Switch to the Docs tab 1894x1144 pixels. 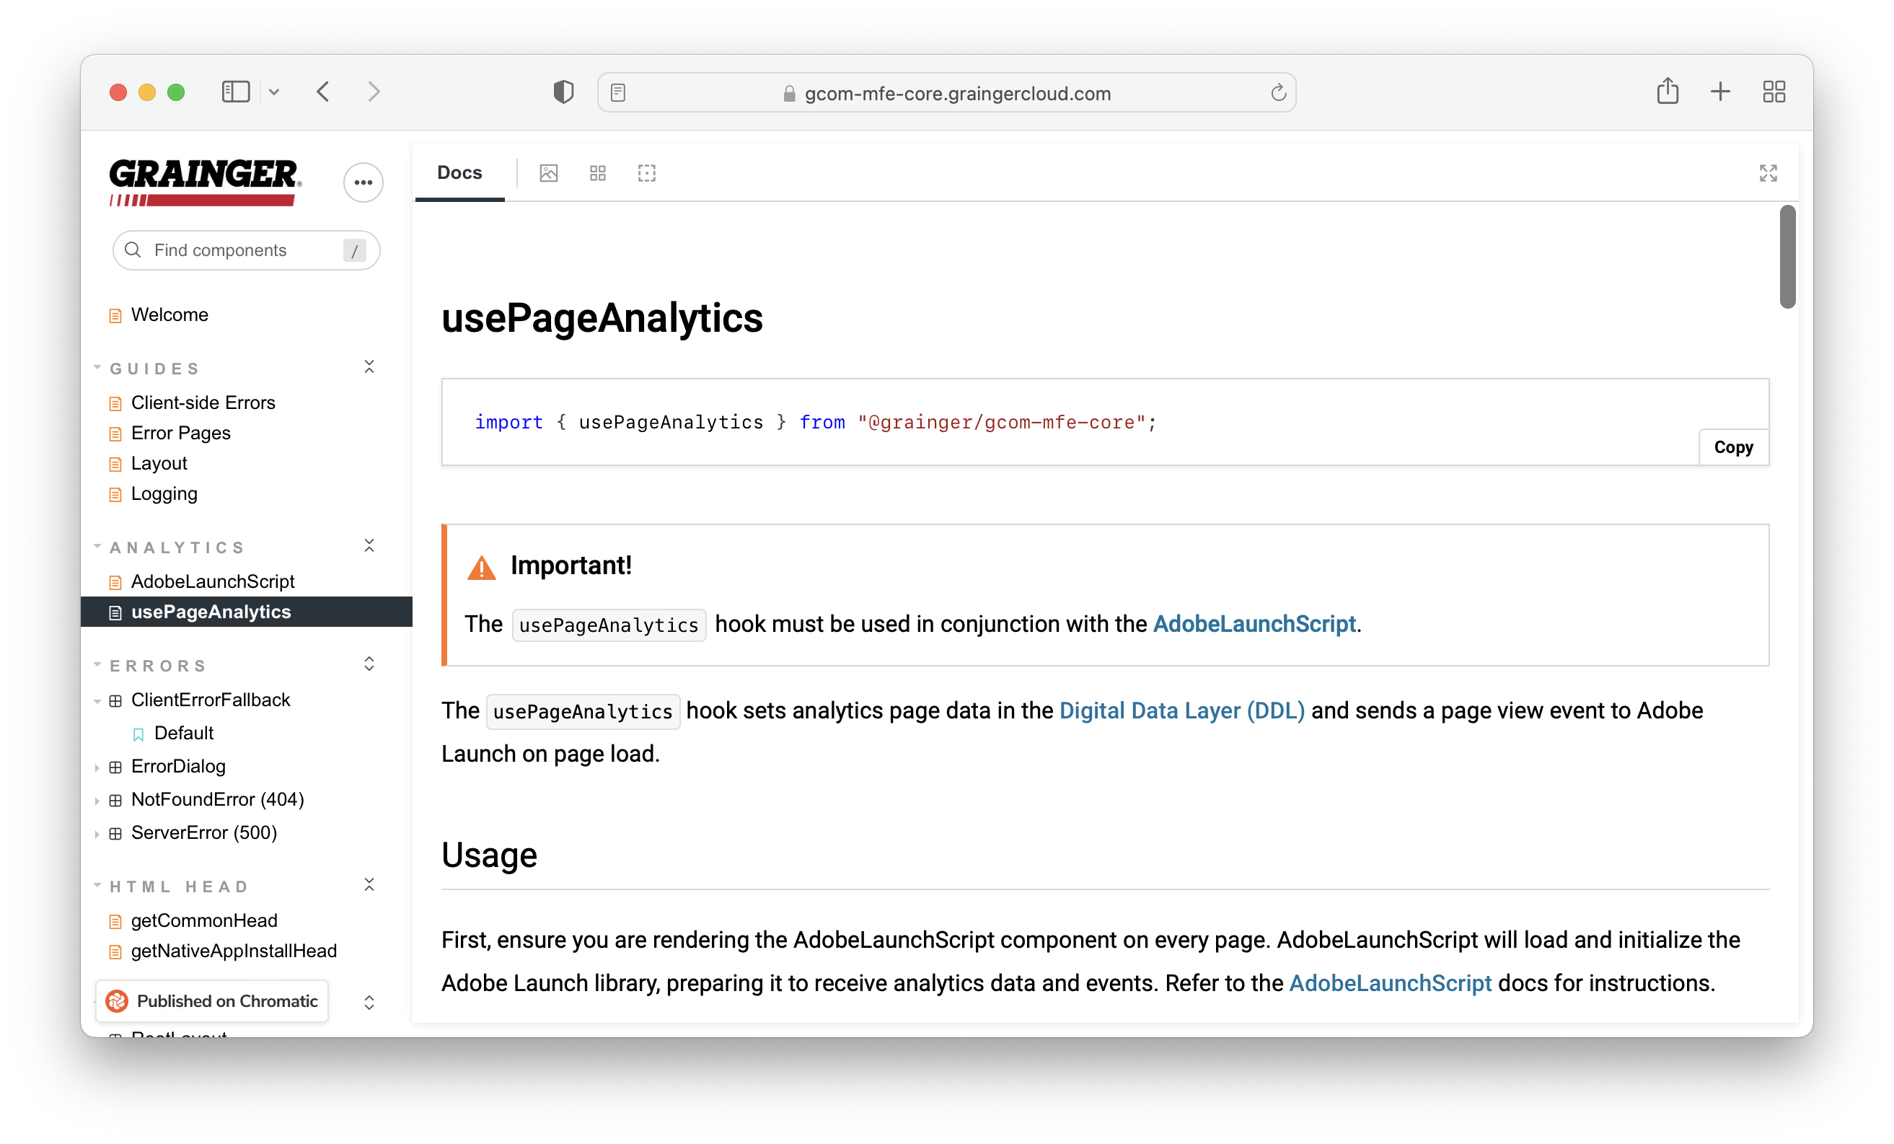point(459,173)
